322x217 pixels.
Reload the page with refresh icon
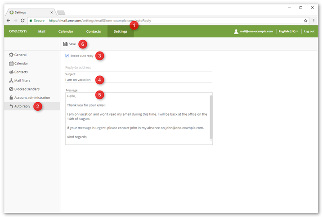pyautogui.click(x=22, y=21)
